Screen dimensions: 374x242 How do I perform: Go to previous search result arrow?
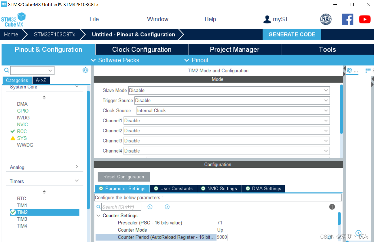point(150,207)
